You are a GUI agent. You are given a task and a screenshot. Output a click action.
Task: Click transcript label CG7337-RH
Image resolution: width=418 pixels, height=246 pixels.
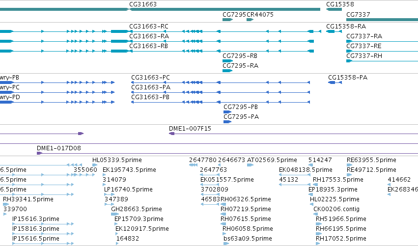(364, 56)
